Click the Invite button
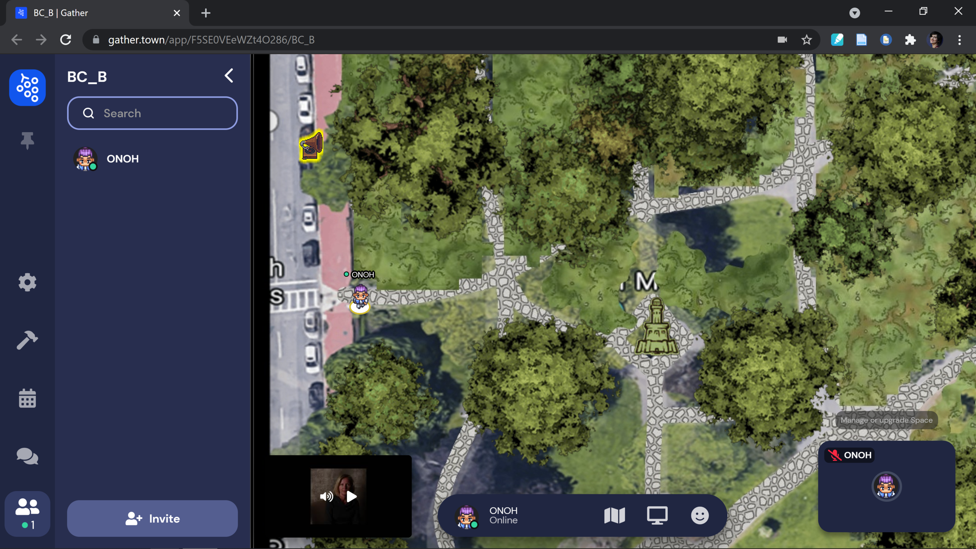Screen dimensions: 976x549 pos(152,519)
